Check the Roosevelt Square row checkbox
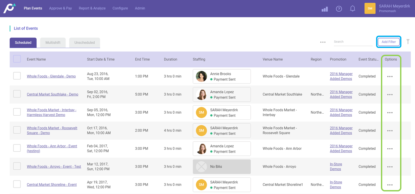 [x=17, y=130]
